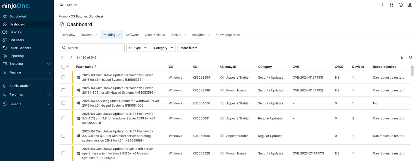
Task: Check the KB5053594 patch row checkbox
Action: (63, 77)
